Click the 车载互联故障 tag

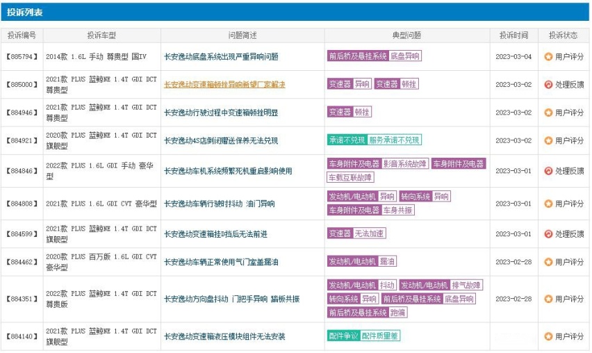pos(350,177)
